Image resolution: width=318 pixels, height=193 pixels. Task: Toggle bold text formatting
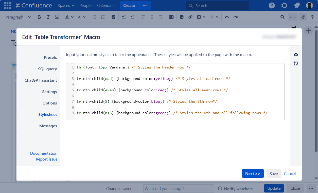pyautogui.click(x=39, y=17)
